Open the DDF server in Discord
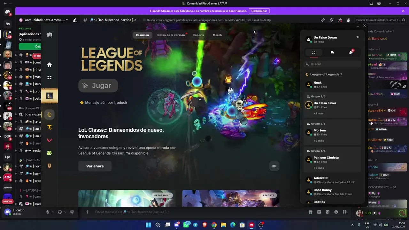 tap(8, 136)
